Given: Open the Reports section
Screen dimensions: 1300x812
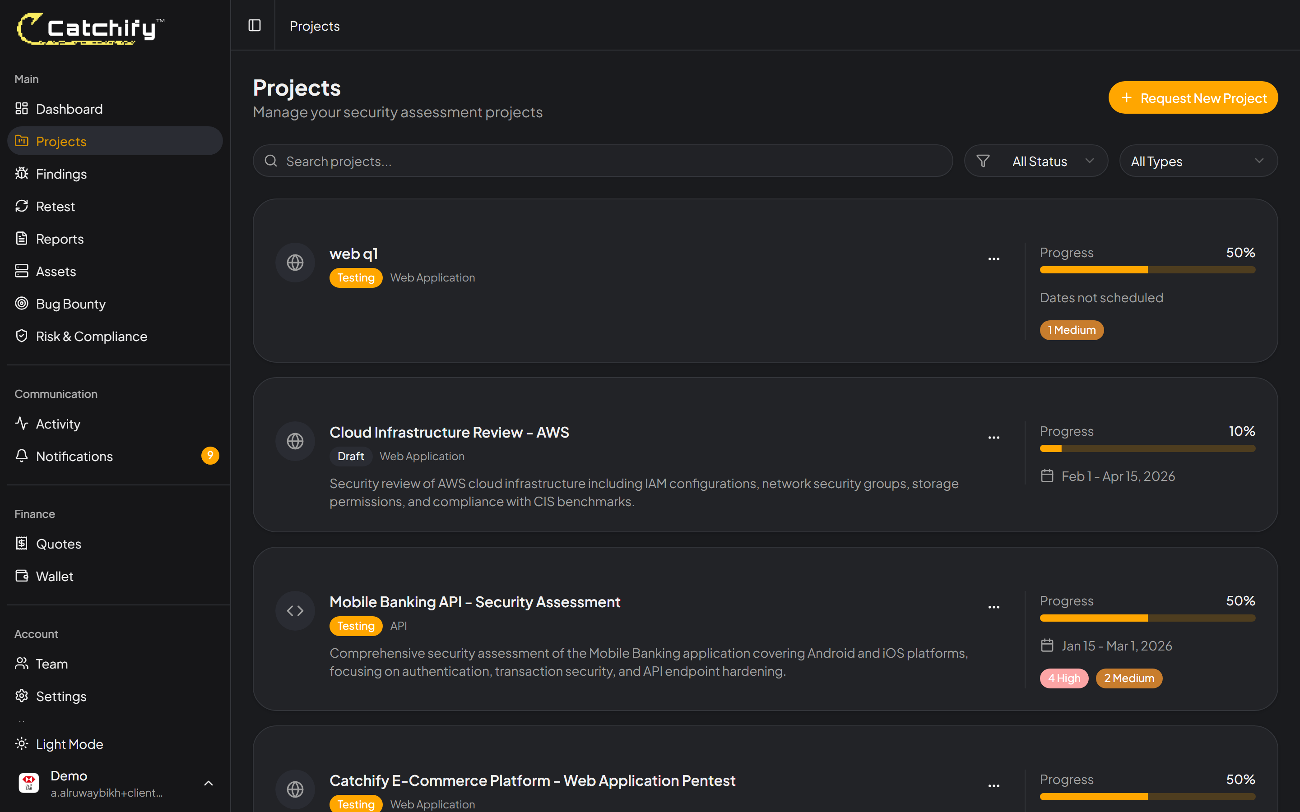Looking at the screenshot, I should [60, 239].
